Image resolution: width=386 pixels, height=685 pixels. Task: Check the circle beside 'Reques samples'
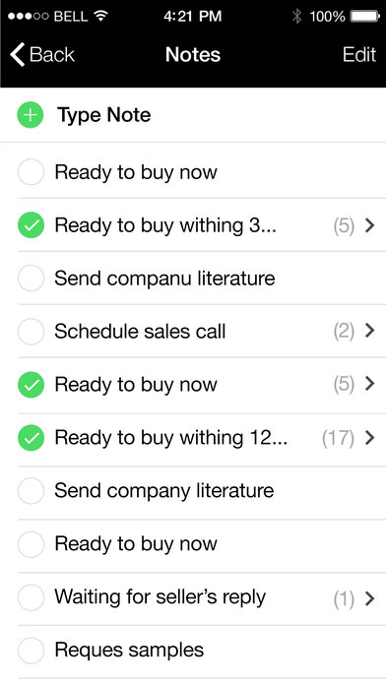[x=31, y=650]
